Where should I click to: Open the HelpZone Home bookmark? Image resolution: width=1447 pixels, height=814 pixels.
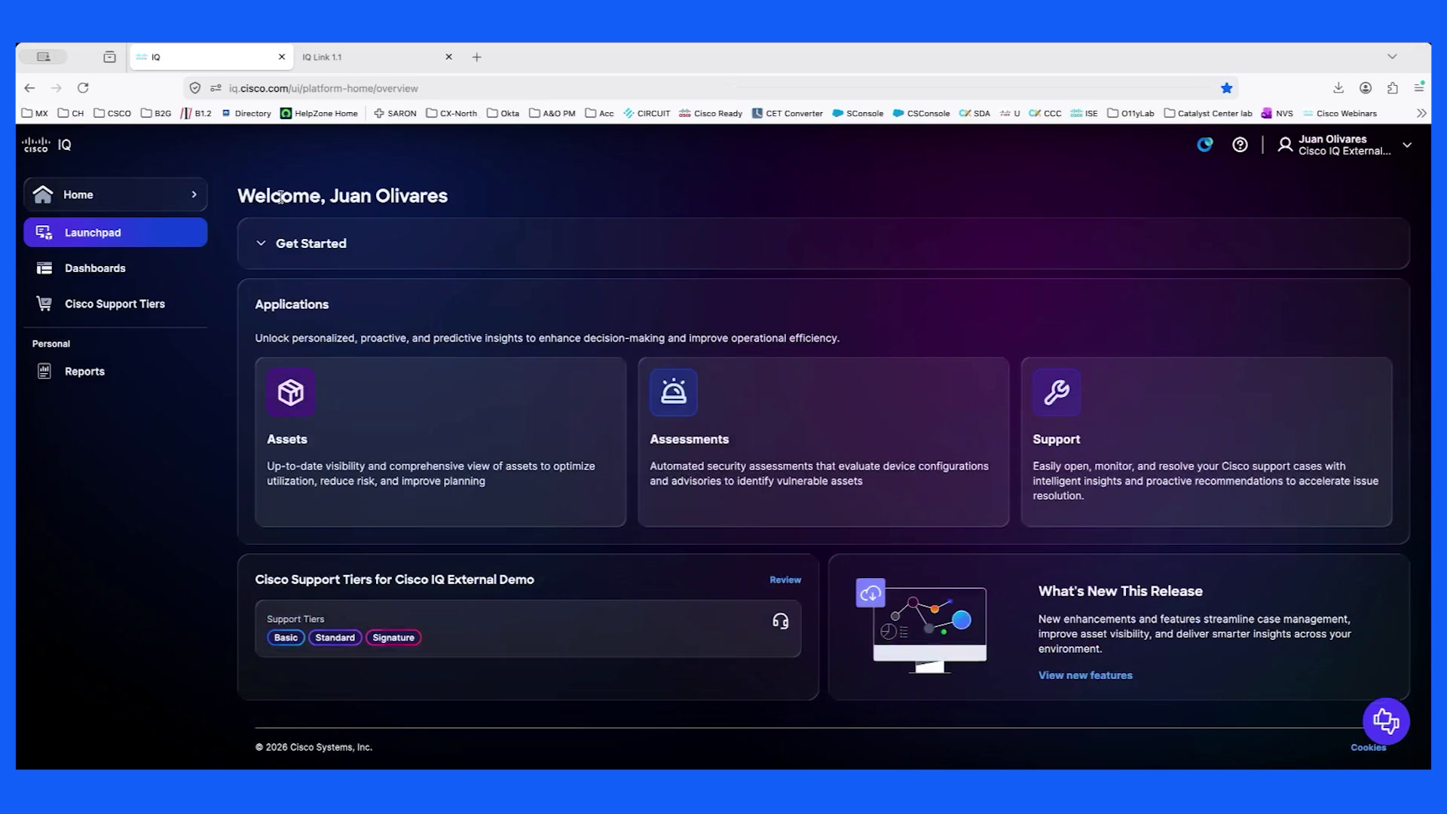319,114
